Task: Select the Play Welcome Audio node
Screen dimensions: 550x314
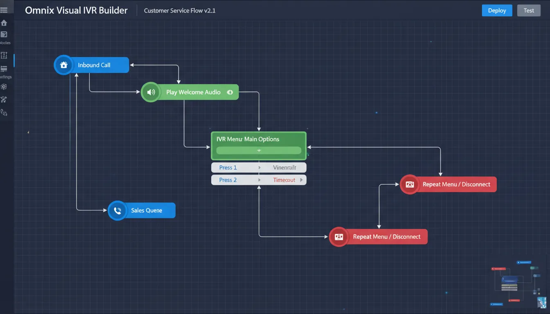Action: click(190, 92)
